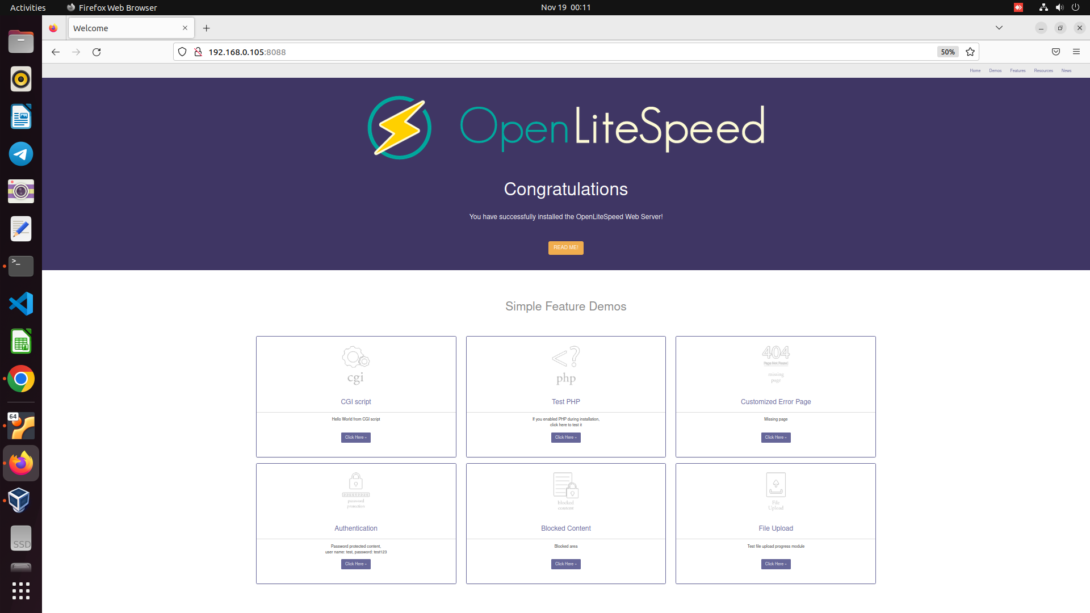The image size is (1090, 613).
Task: Open LibreOffice Writer in dock
Action: tap(21, 116)
